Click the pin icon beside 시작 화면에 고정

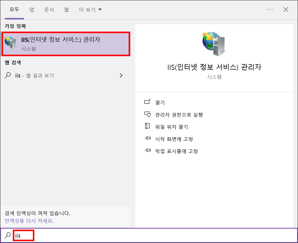(x=147, y=138)
